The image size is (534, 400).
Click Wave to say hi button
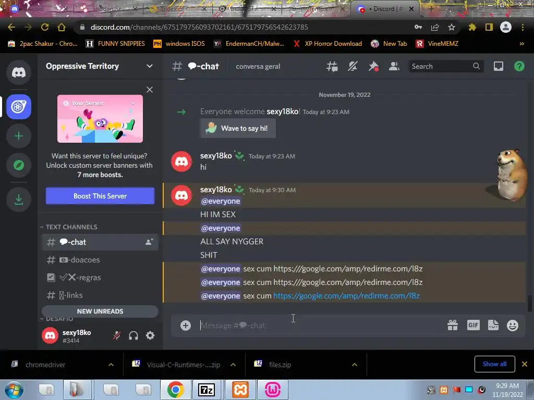click(x=238, y=128)
